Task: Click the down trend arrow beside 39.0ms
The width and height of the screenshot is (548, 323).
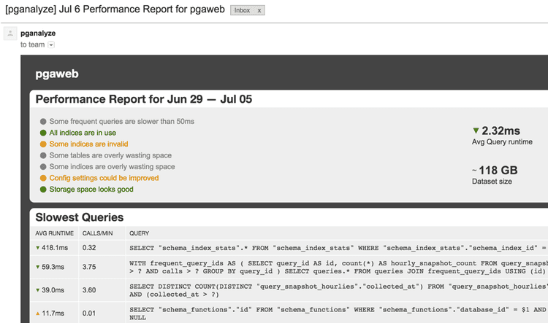Action: (x=37, y=290)
